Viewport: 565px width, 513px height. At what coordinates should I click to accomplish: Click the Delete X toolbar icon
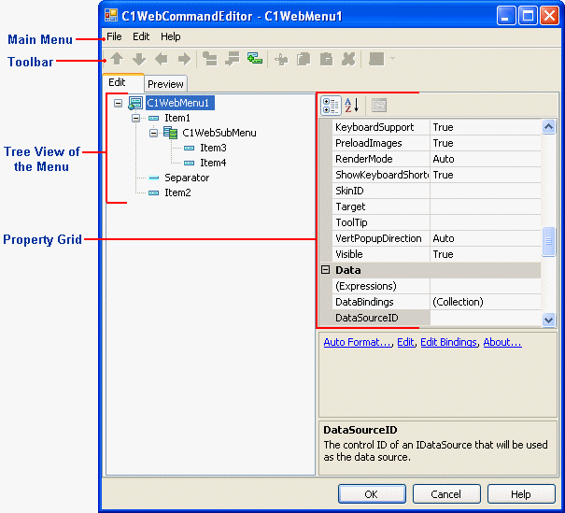pyautogui.click(x=348, y=59)
